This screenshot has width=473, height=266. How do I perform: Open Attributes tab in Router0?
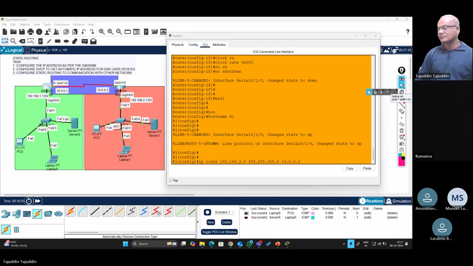(x=219, y=45)
